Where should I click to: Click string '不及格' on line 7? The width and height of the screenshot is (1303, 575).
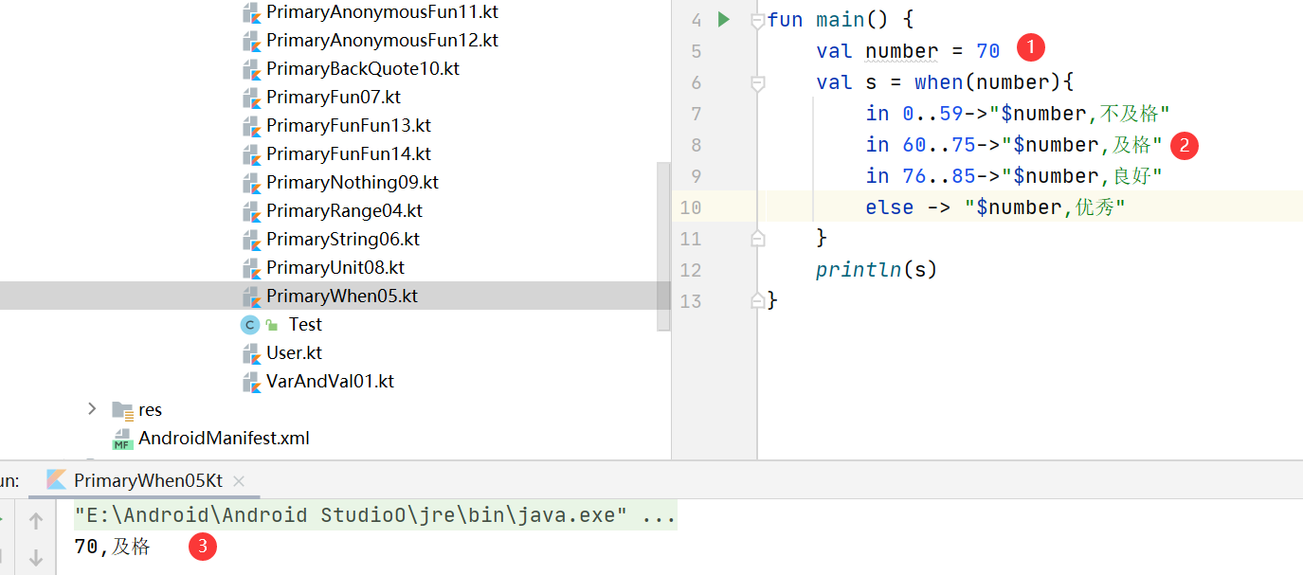tap(1129, 114)
